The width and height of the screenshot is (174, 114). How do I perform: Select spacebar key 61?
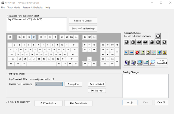(x=41, y=64)
